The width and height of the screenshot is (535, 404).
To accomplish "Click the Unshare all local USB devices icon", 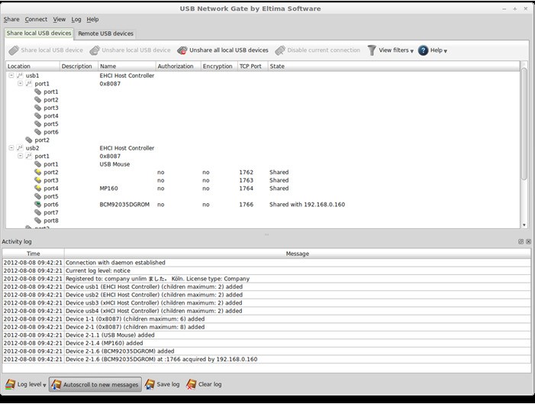I will click(x=182, y=50).
